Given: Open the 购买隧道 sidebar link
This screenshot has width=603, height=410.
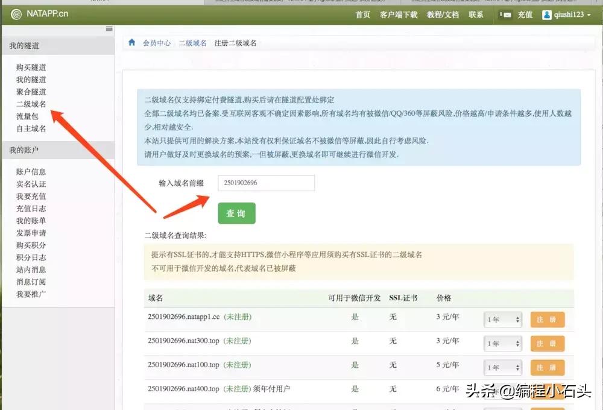Looking at the screenshot, I should (x=31, y=68).
